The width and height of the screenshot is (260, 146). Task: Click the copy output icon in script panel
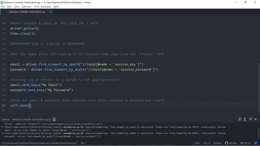(x=240, y=119)
